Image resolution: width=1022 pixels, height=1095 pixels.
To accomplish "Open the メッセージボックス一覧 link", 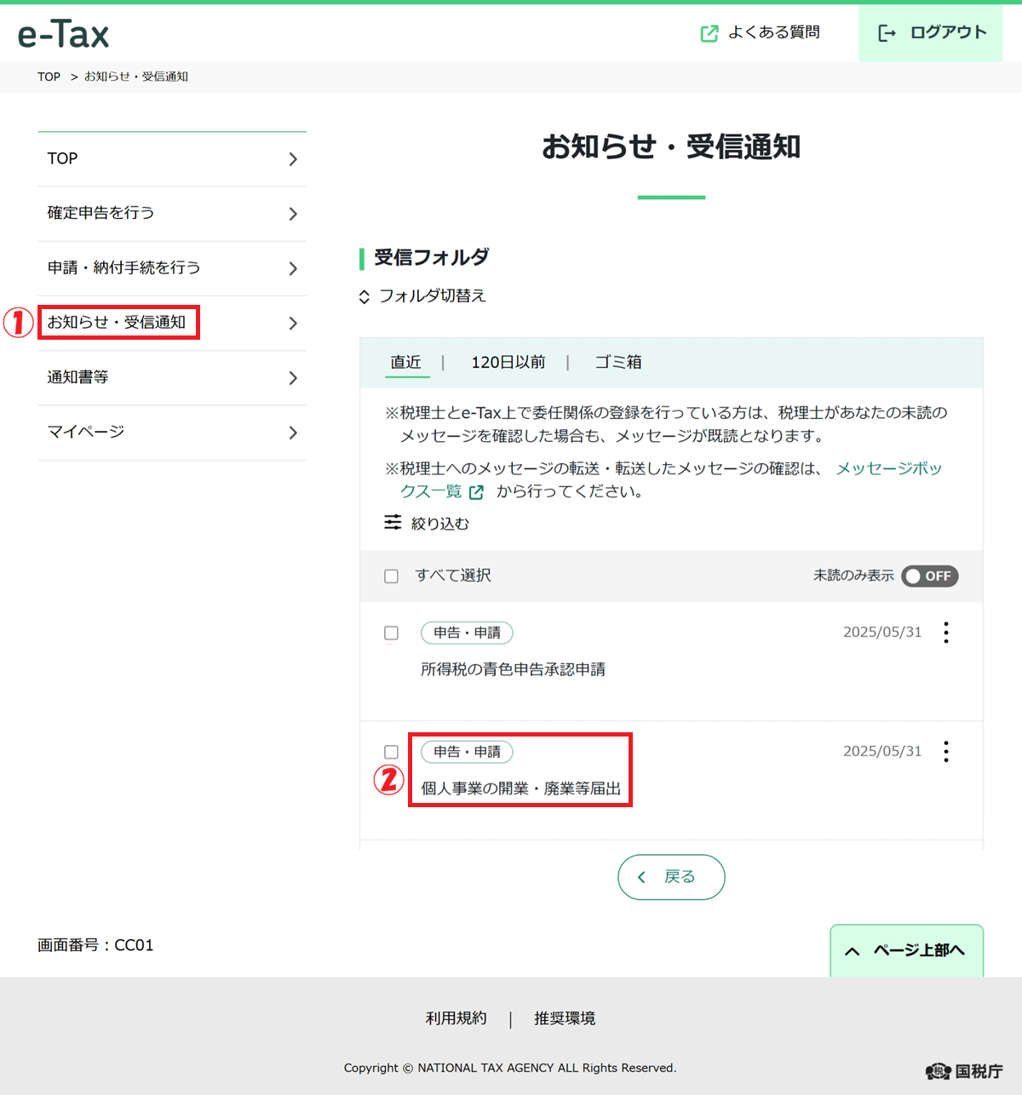I will point(888,469).
